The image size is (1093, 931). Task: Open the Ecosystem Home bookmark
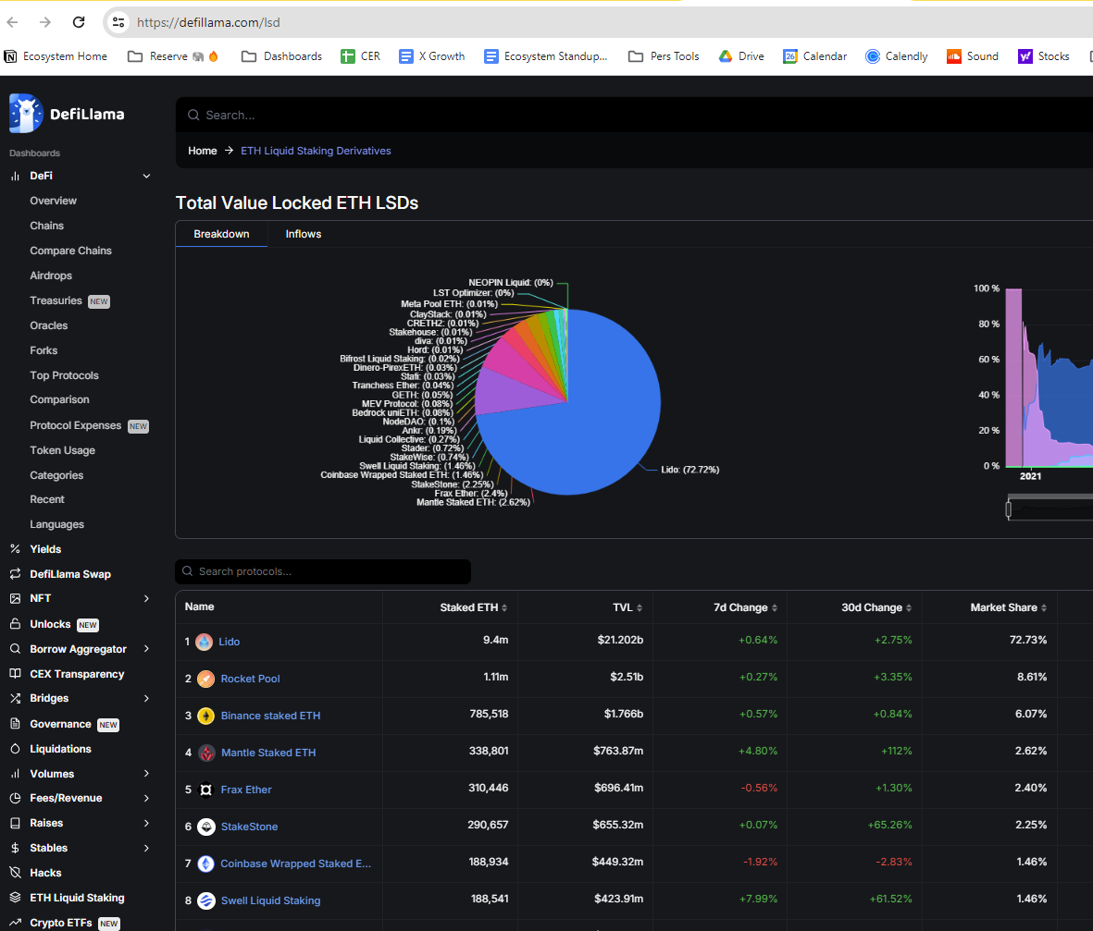pos(56,56)
